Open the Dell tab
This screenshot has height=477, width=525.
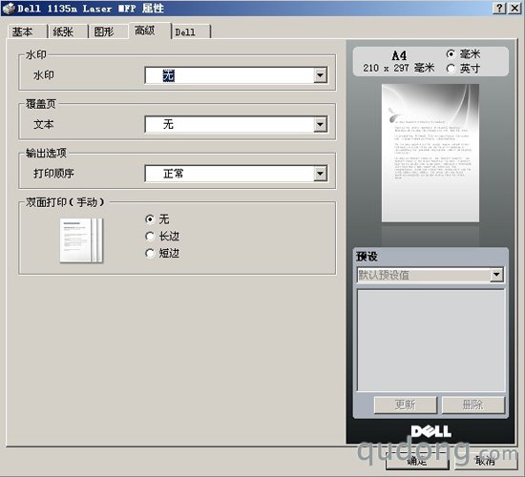point(191,31)
